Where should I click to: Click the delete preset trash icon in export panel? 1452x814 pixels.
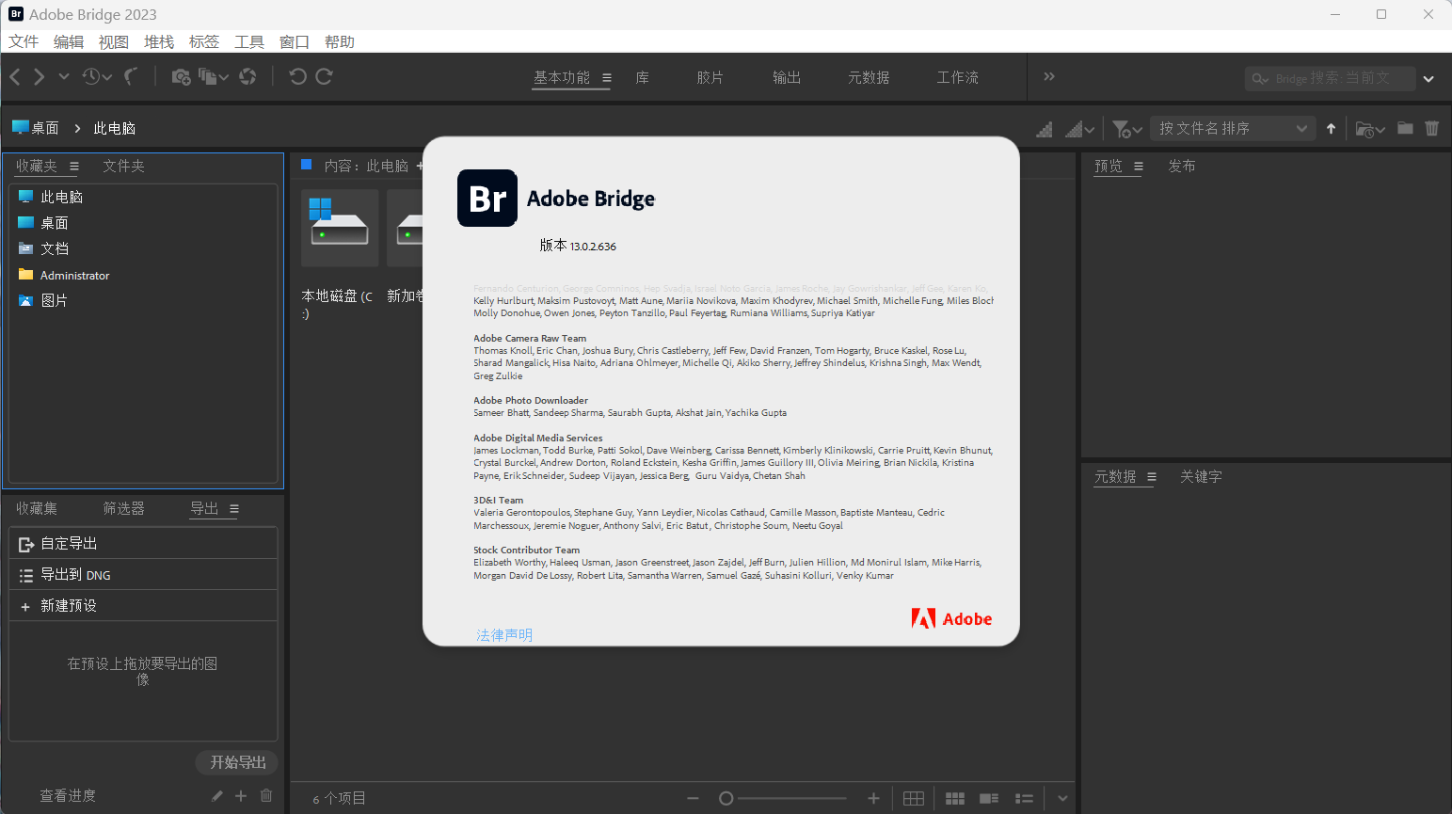pyautogui.click(x=266, y=795)
